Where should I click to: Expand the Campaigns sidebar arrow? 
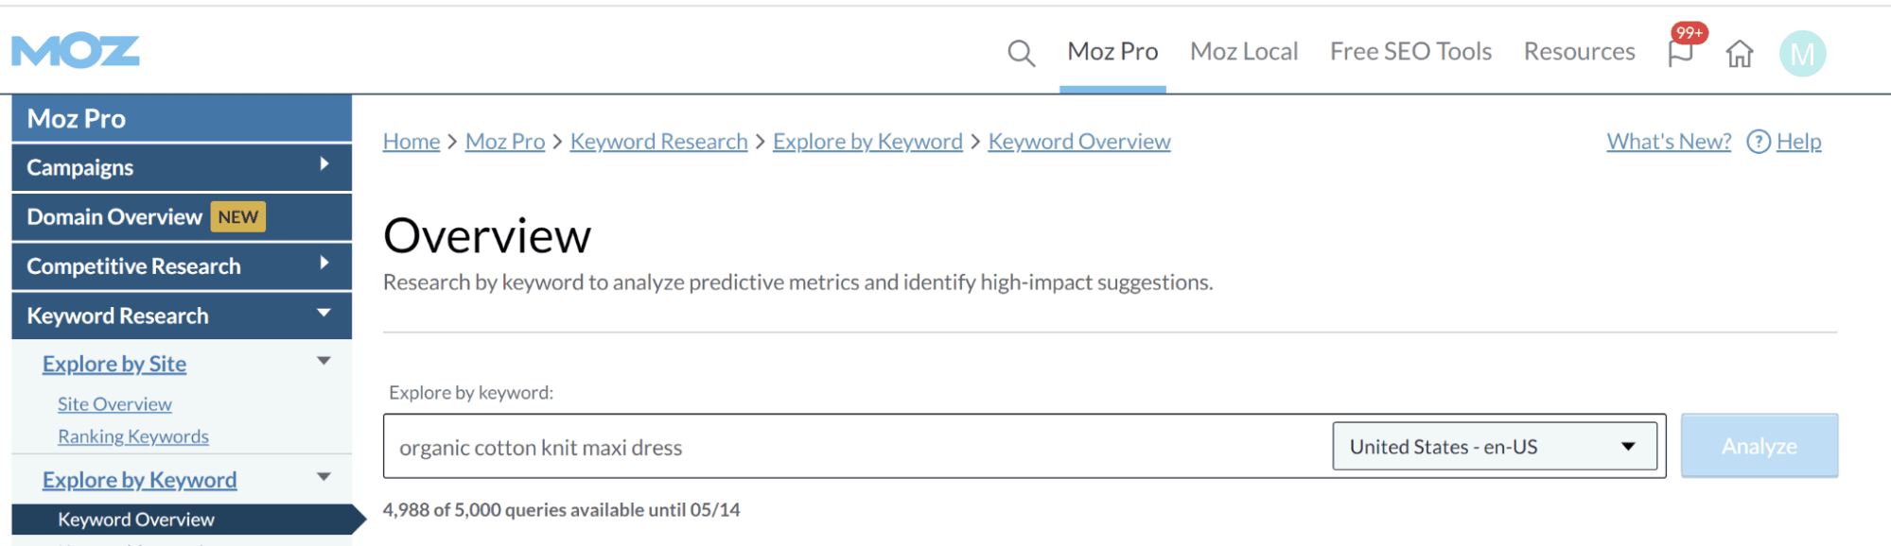pyautogui.click(x=324, y=164)
